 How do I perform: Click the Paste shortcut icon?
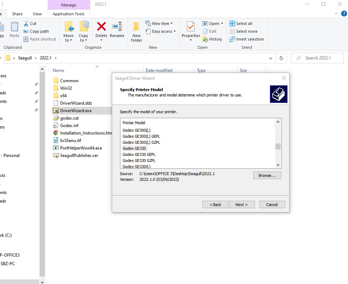coord(26,39)
